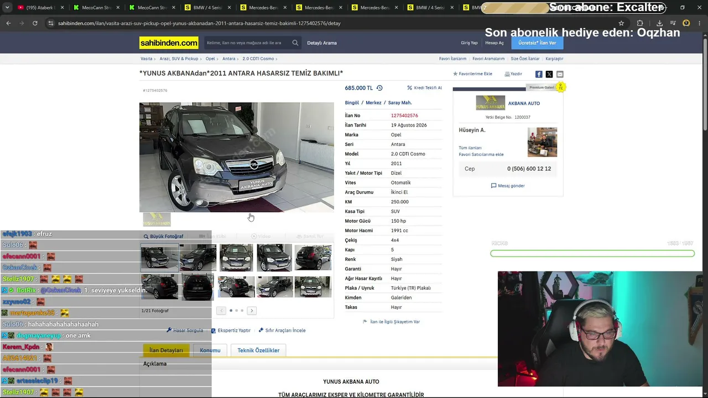Image resolution: width=708 pixels, height=398 pixels.
Task: Share listing on Facebook icon
Action: coord(539,74)
